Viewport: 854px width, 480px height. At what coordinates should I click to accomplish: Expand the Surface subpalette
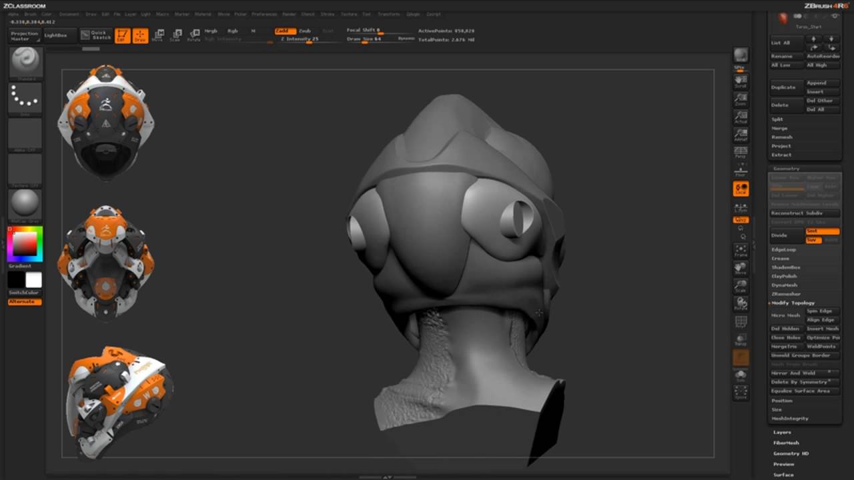point(783,475)
